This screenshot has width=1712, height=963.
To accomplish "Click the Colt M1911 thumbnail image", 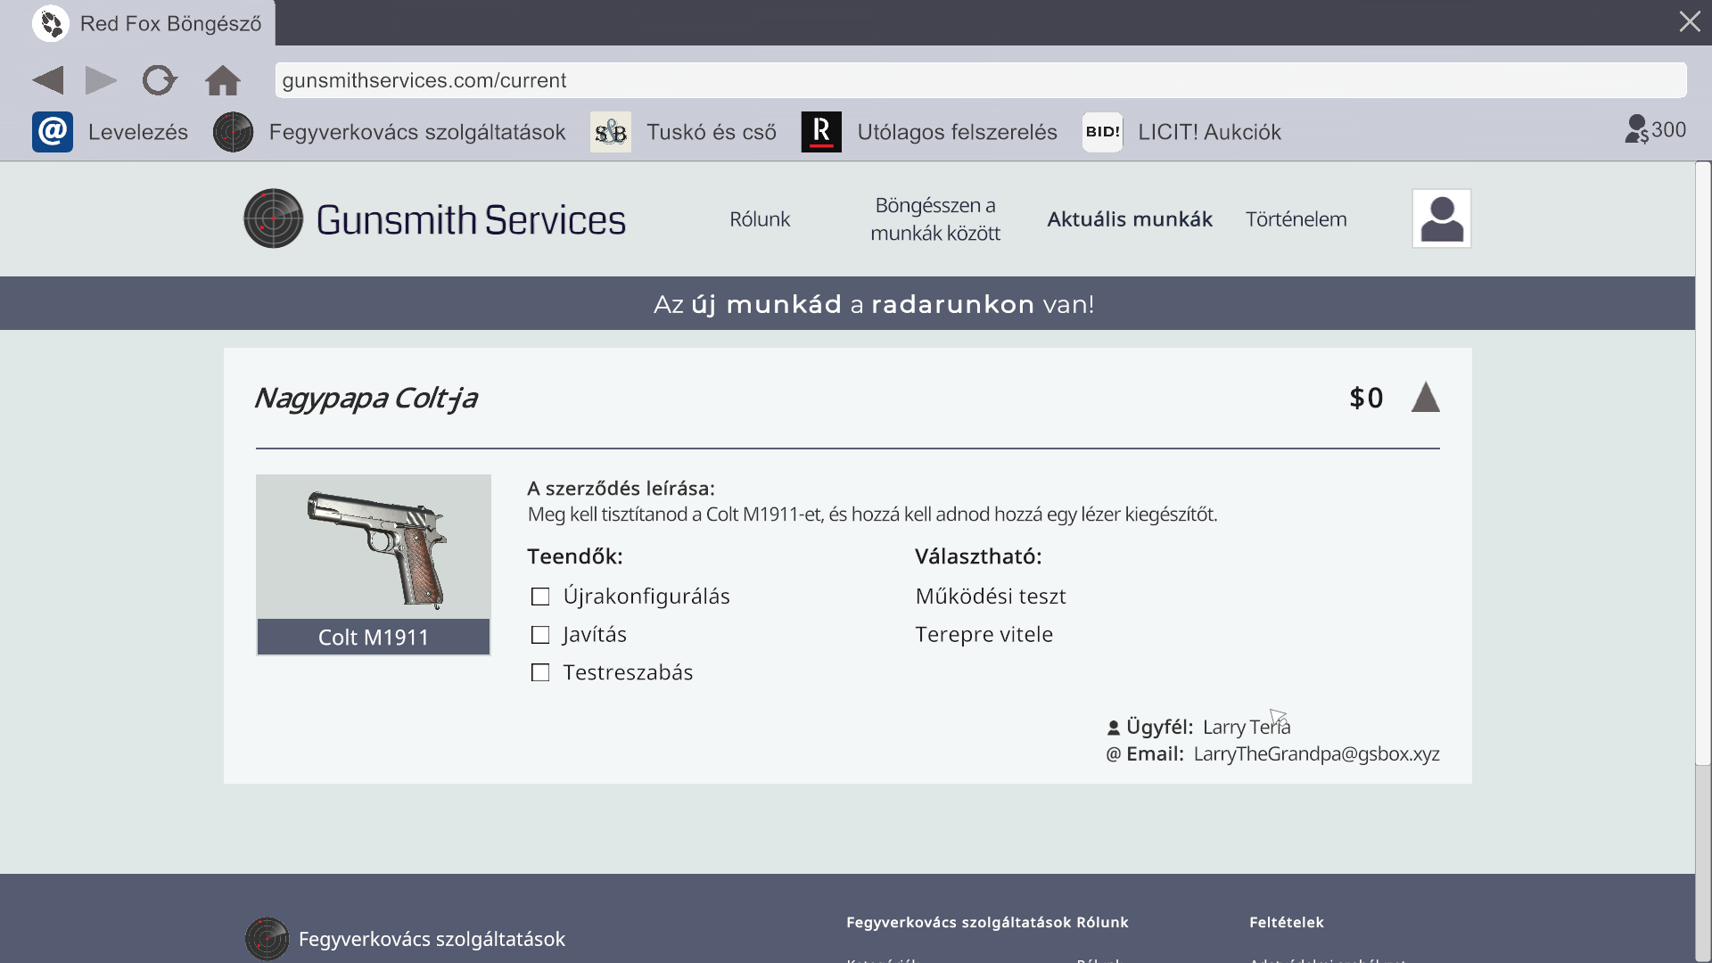I will (x=374, y=547).
